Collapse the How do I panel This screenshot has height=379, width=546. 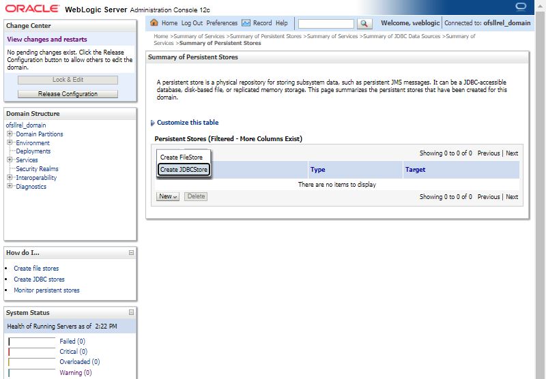click(131, 253)
